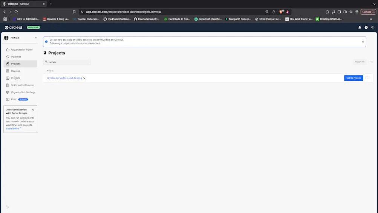Open Genesis 1, King Ja... bookmark
Image resolution: width=378 pixels, height=213 pixels.
[x=56, y=19]
